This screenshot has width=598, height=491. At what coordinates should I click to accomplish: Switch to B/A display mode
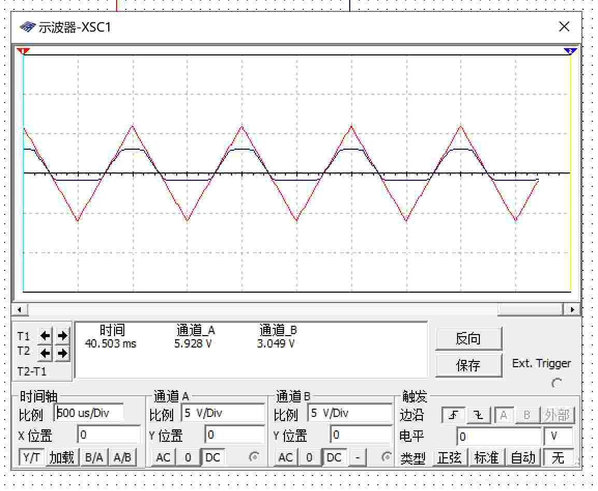[94, 457]
